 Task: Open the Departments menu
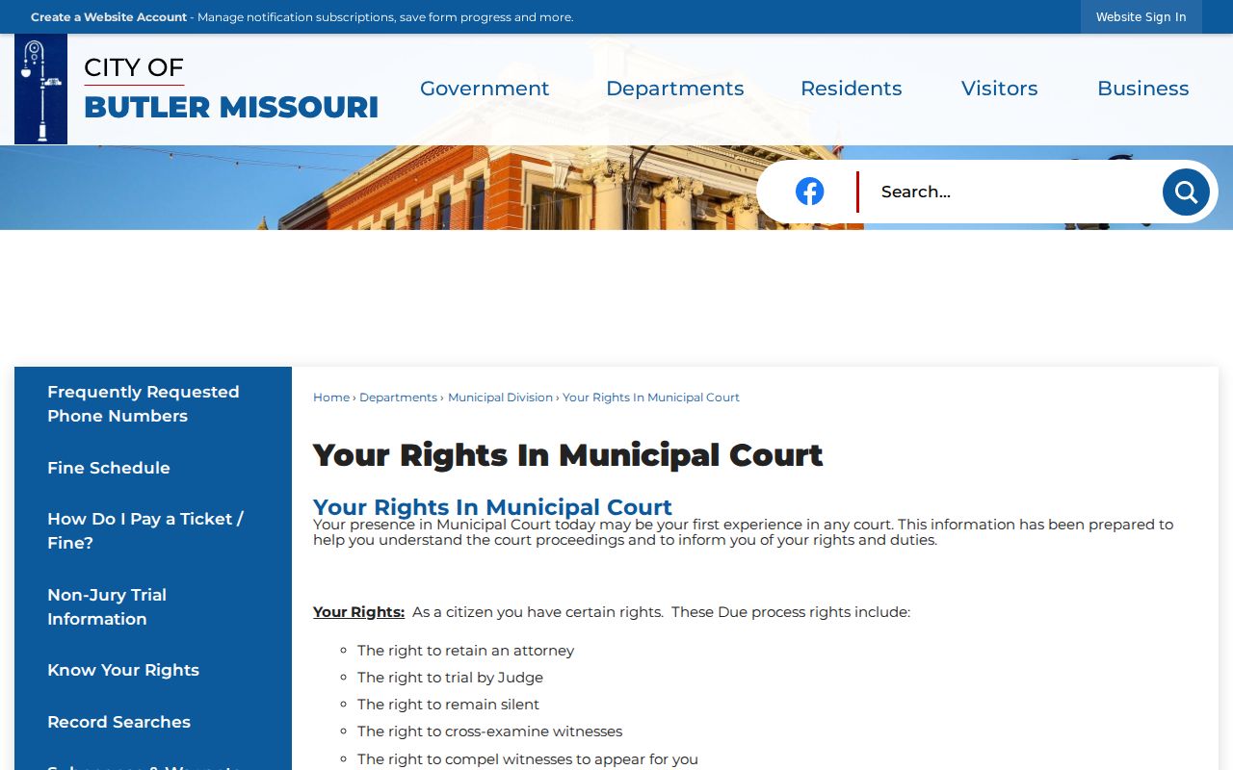tap(674, 89)
